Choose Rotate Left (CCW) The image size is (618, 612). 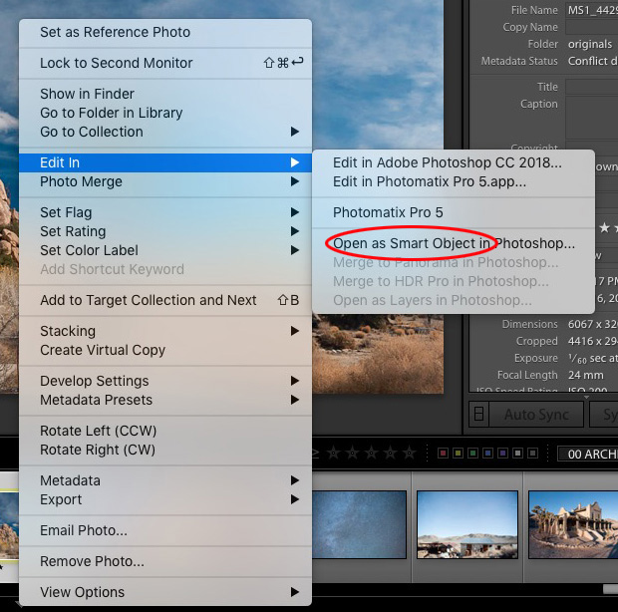165,431
